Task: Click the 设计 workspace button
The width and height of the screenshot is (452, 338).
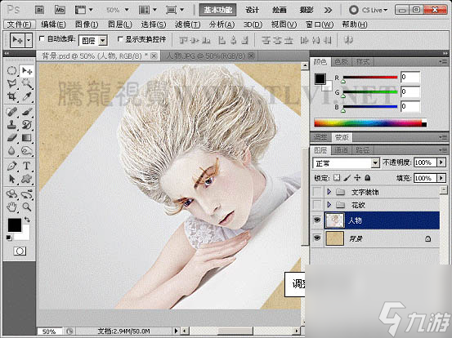Action: click(x=252, y=10)
